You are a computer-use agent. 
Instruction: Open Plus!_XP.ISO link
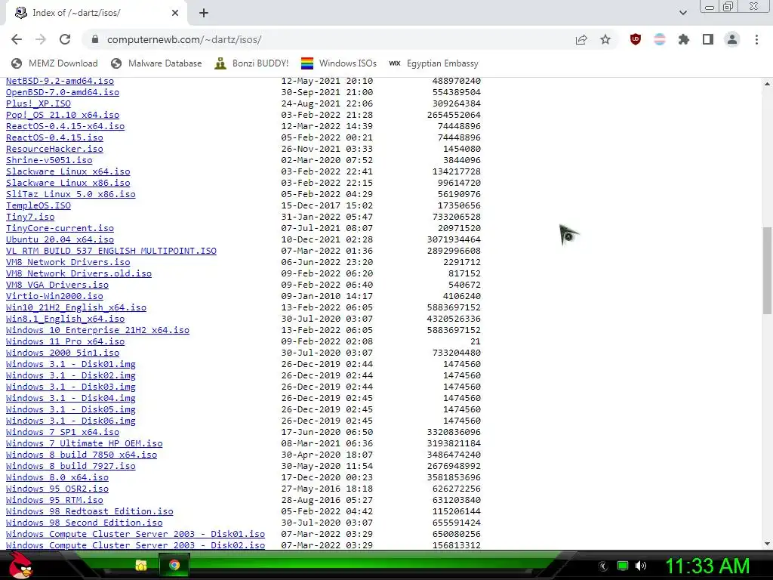[x=38, y=103]
